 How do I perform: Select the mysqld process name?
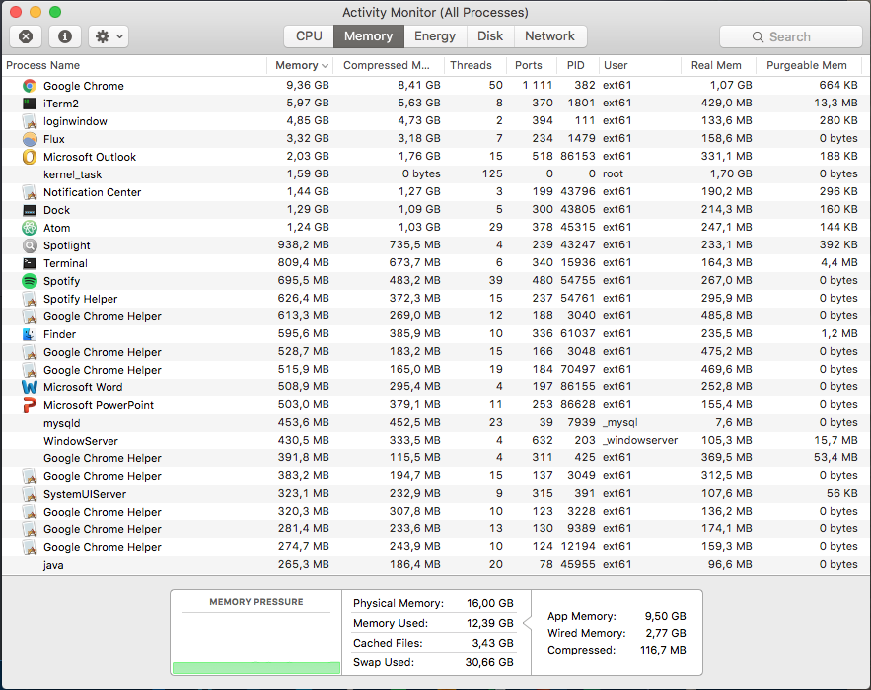[x=62, y=423]
